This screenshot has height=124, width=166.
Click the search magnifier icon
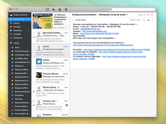111,9
